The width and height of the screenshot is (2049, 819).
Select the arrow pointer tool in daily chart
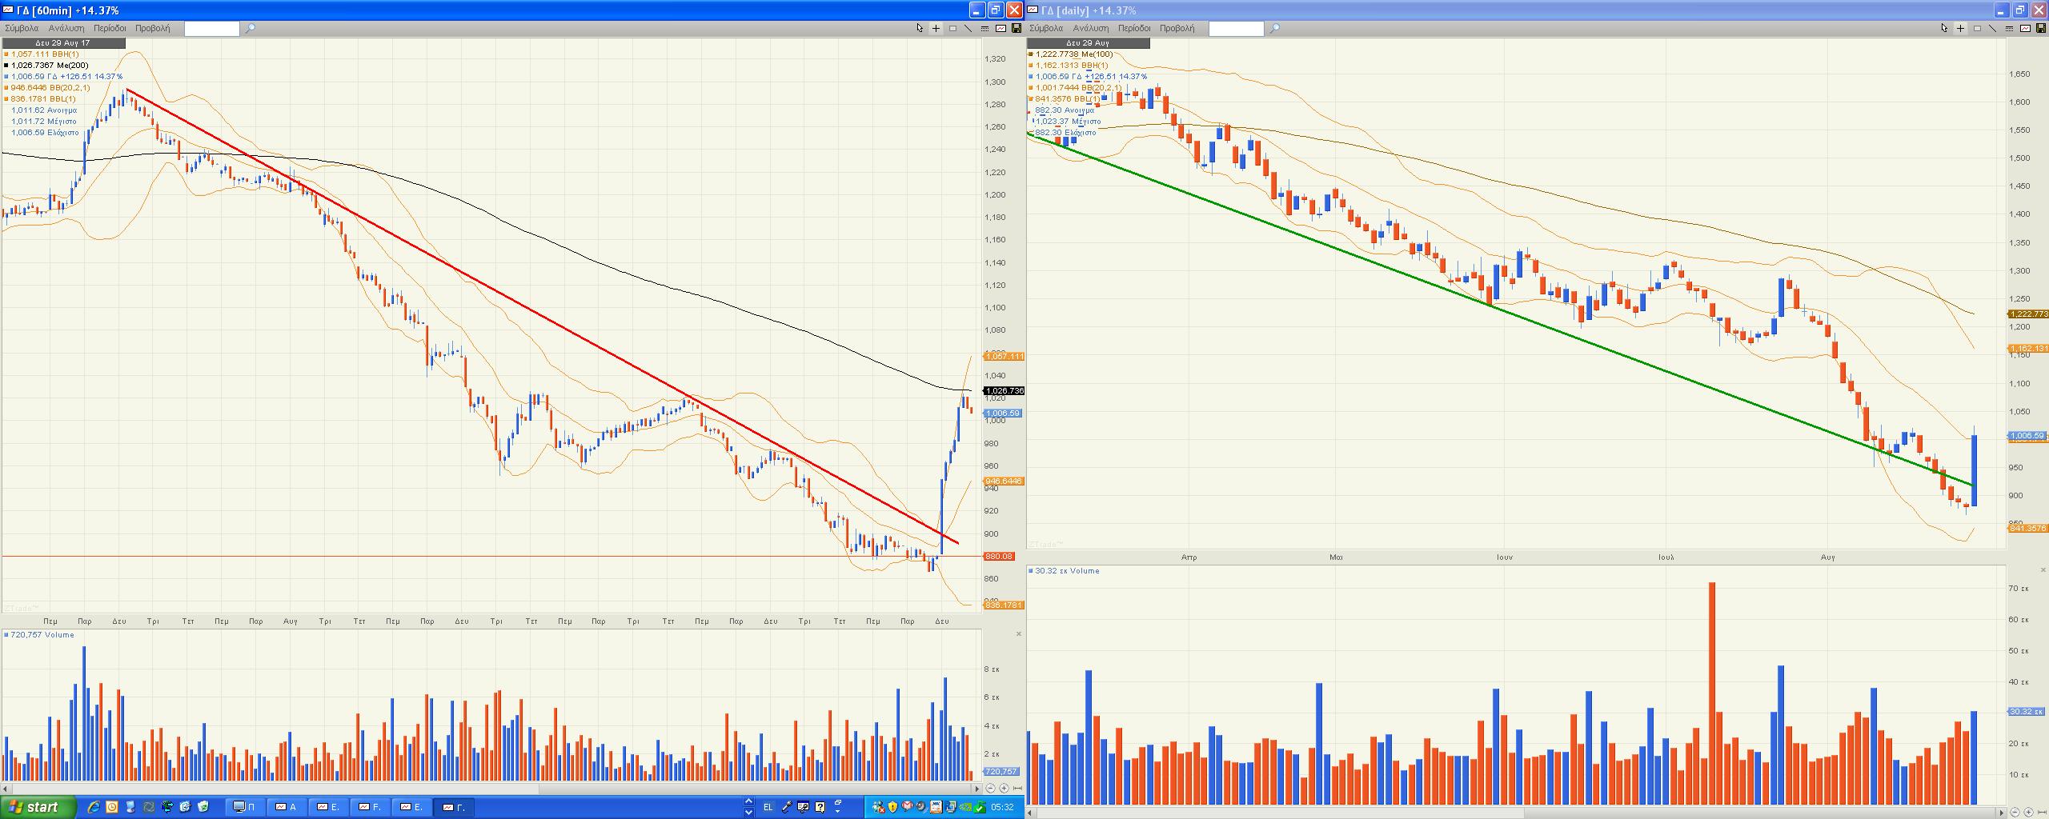1944,29
